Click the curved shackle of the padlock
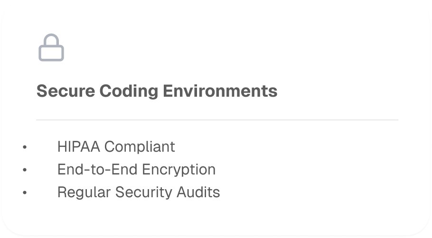 [51, 39]
